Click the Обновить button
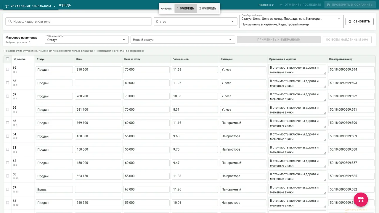Image resolution: width=379 pixels, height=213 pixels. tap(359, 21)
